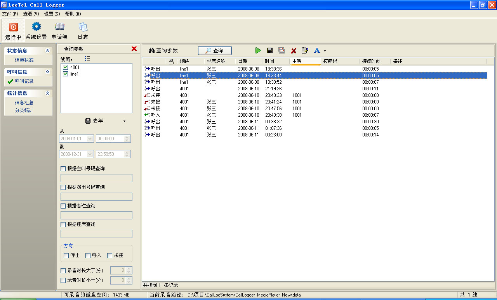Viewport: 497px width, 300px height.
Task: Save recording with floppy disk icon
Action: click(x=270, y=50)
